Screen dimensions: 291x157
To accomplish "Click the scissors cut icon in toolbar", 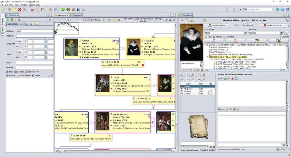I will click(x=32, y=10).
